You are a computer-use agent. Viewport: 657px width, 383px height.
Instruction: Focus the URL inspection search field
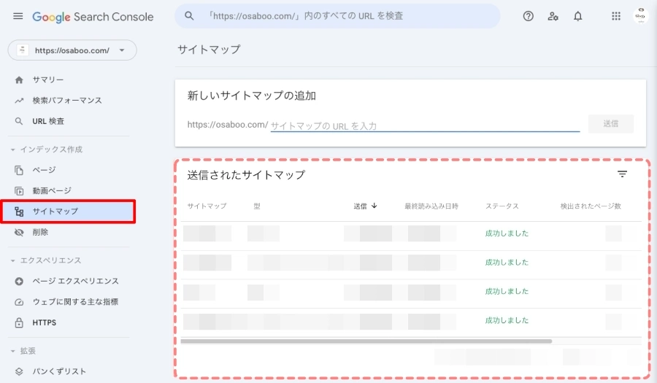point(337,16)
